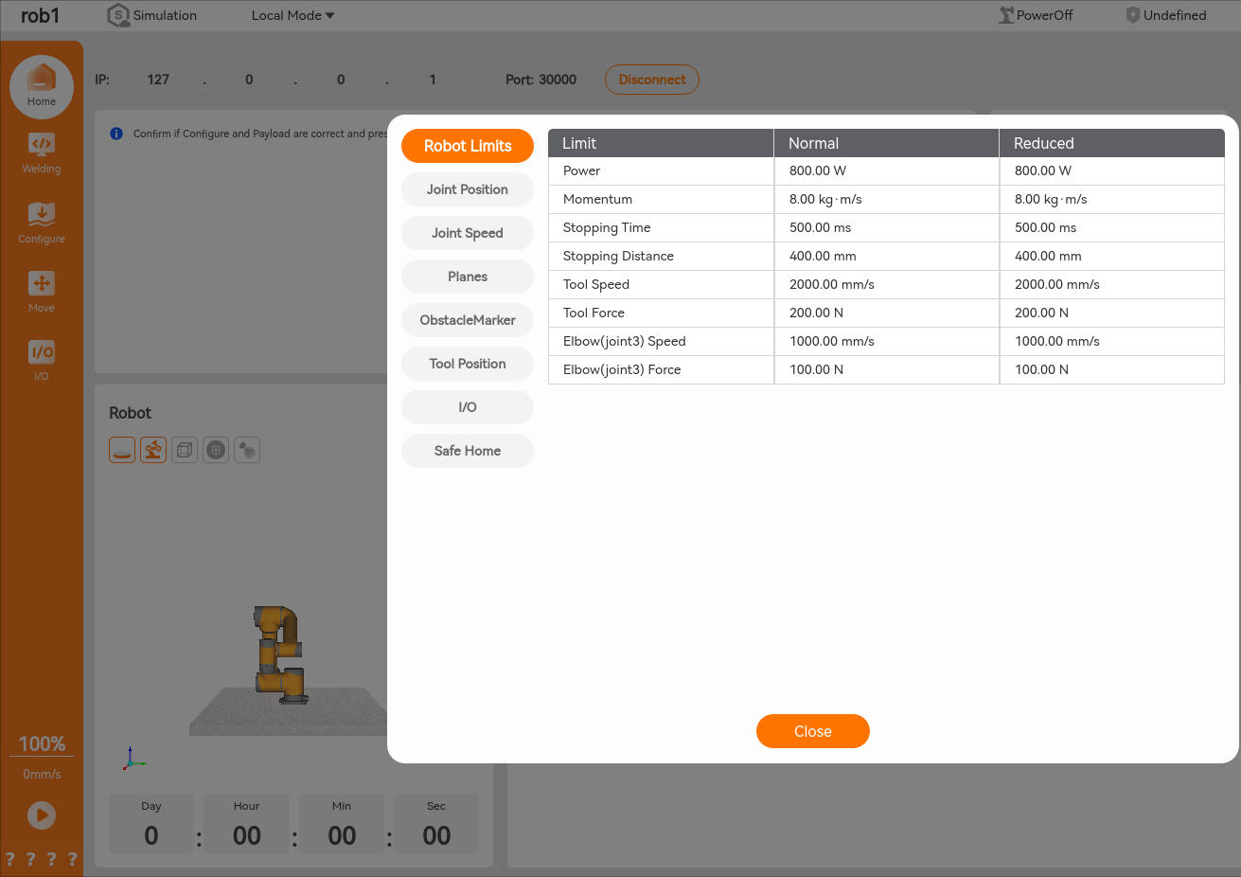Toggle the wireframe cube view button
This screenshot has height=877, width=1241.
coord(185,451)
